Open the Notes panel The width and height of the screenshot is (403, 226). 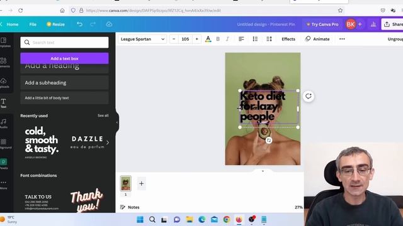[130, 207]
